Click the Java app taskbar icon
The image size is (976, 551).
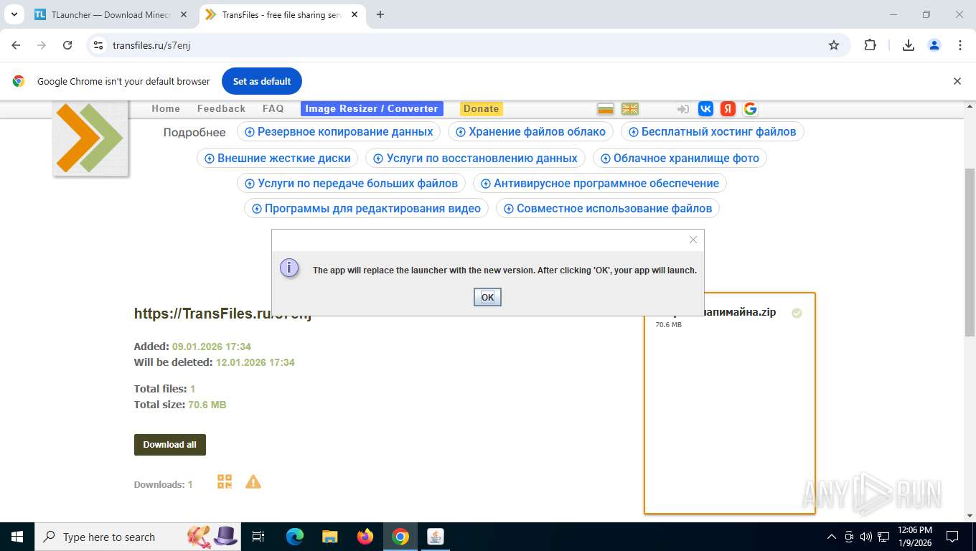click(435, 537)
